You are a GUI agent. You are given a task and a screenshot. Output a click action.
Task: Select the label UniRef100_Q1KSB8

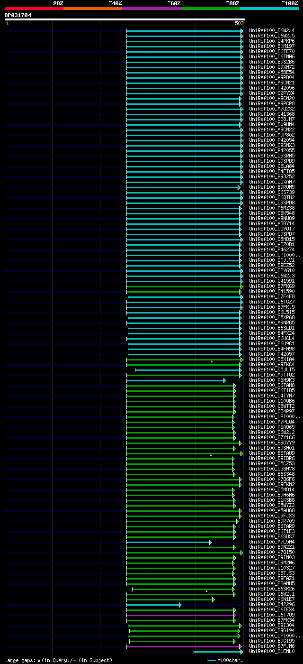[x=272, y=500]
